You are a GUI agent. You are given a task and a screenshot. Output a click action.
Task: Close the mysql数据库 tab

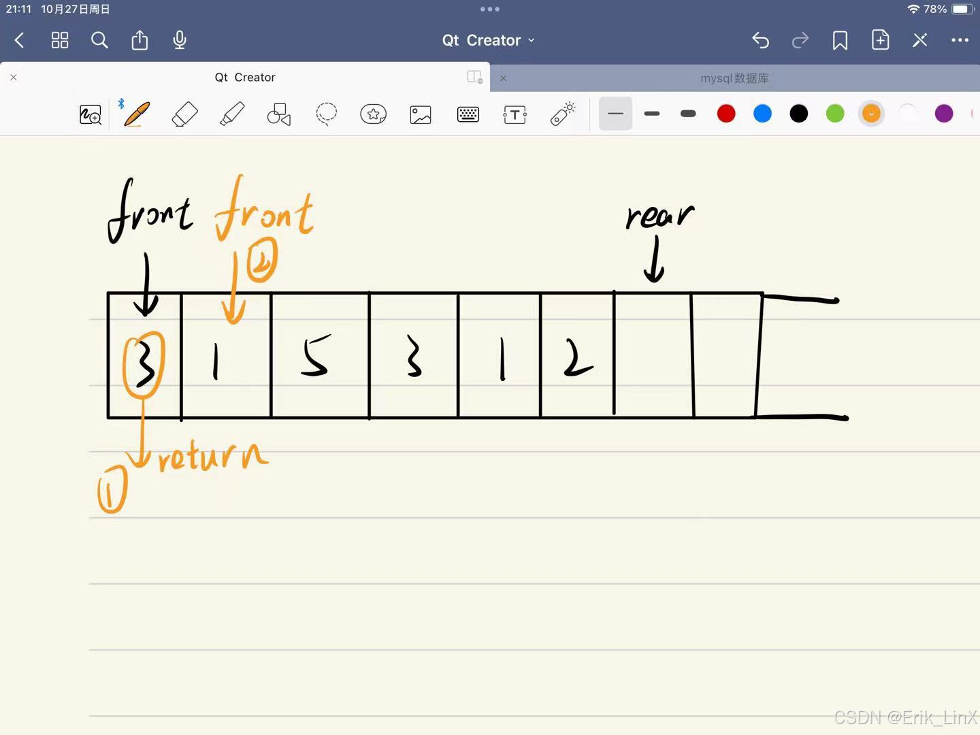point(503,78)
